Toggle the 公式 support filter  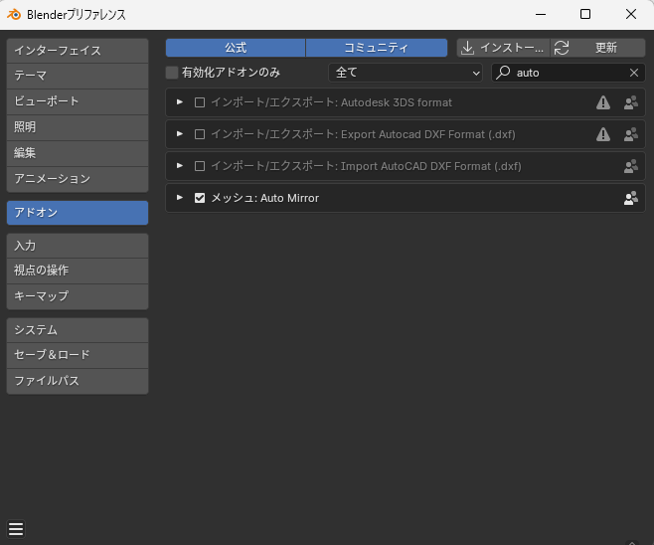click(x=236, y=48)
